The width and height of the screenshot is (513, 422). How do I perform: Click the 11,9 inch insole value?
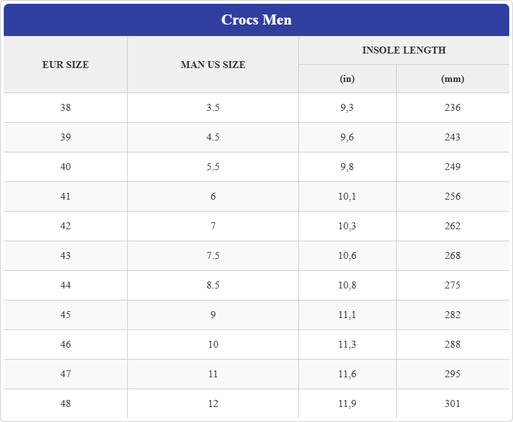347,404
